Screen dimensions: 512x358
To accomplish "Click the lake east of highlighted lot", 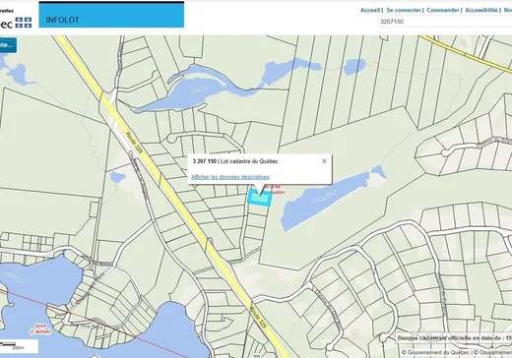I will click(322, 199).
